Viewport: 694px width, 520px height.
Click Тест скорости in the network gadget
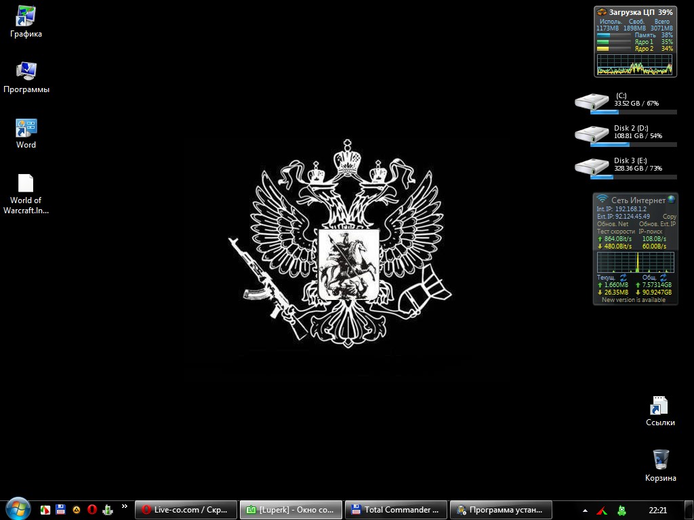click(x=615, y=232)
